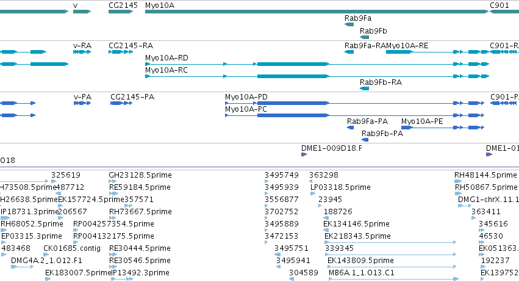This screenshot has height=282, width=519.
Task: Select the Rab9Fb gene label
Action: tap(373, 31)
